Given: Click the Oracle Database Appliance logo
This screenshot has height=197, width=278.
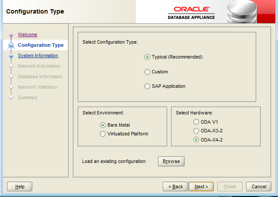Looking at the screenshot, I should tap(191, 13).
